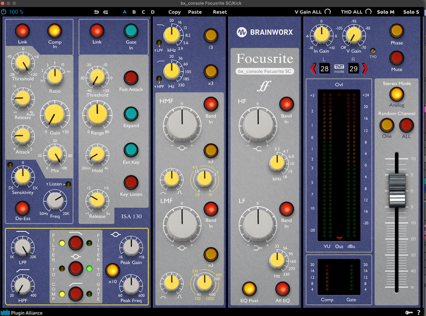Image resolution: width=426 pixels, height=316 pixels.
Task: Toggle the sidechain x10 peak frequency button
Action: click(x=112, y=270)
